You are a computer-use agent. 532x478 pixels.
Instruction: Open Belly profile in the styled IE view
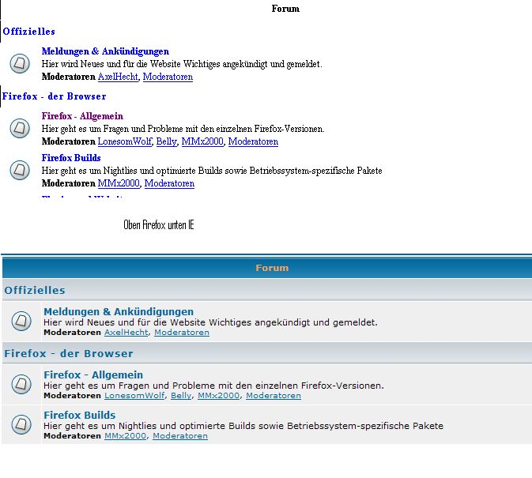coord(181,396)
